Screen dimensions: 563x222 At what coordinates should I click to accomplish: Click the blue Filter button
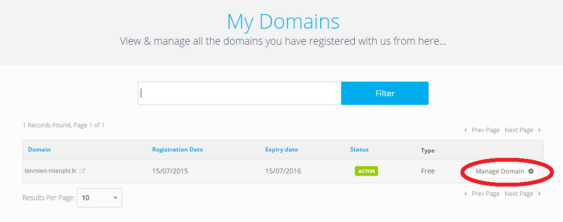(384, 93)
